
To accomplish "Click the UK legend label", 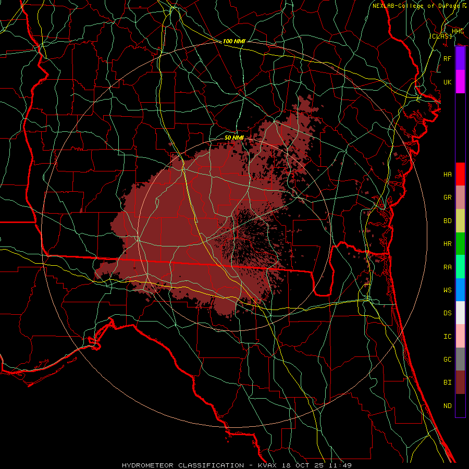I will pyautogui.click(x=448, y=82).
